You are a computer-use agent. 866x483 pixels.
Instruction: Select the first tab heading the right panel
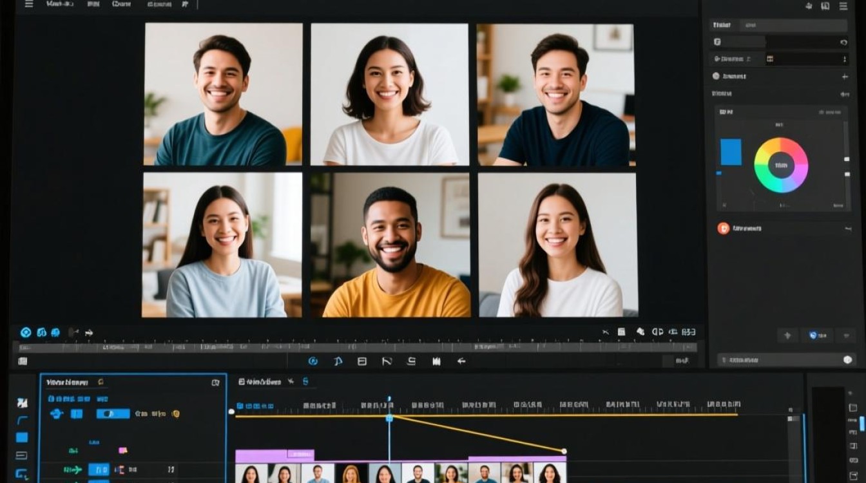[x=722, y=25]
